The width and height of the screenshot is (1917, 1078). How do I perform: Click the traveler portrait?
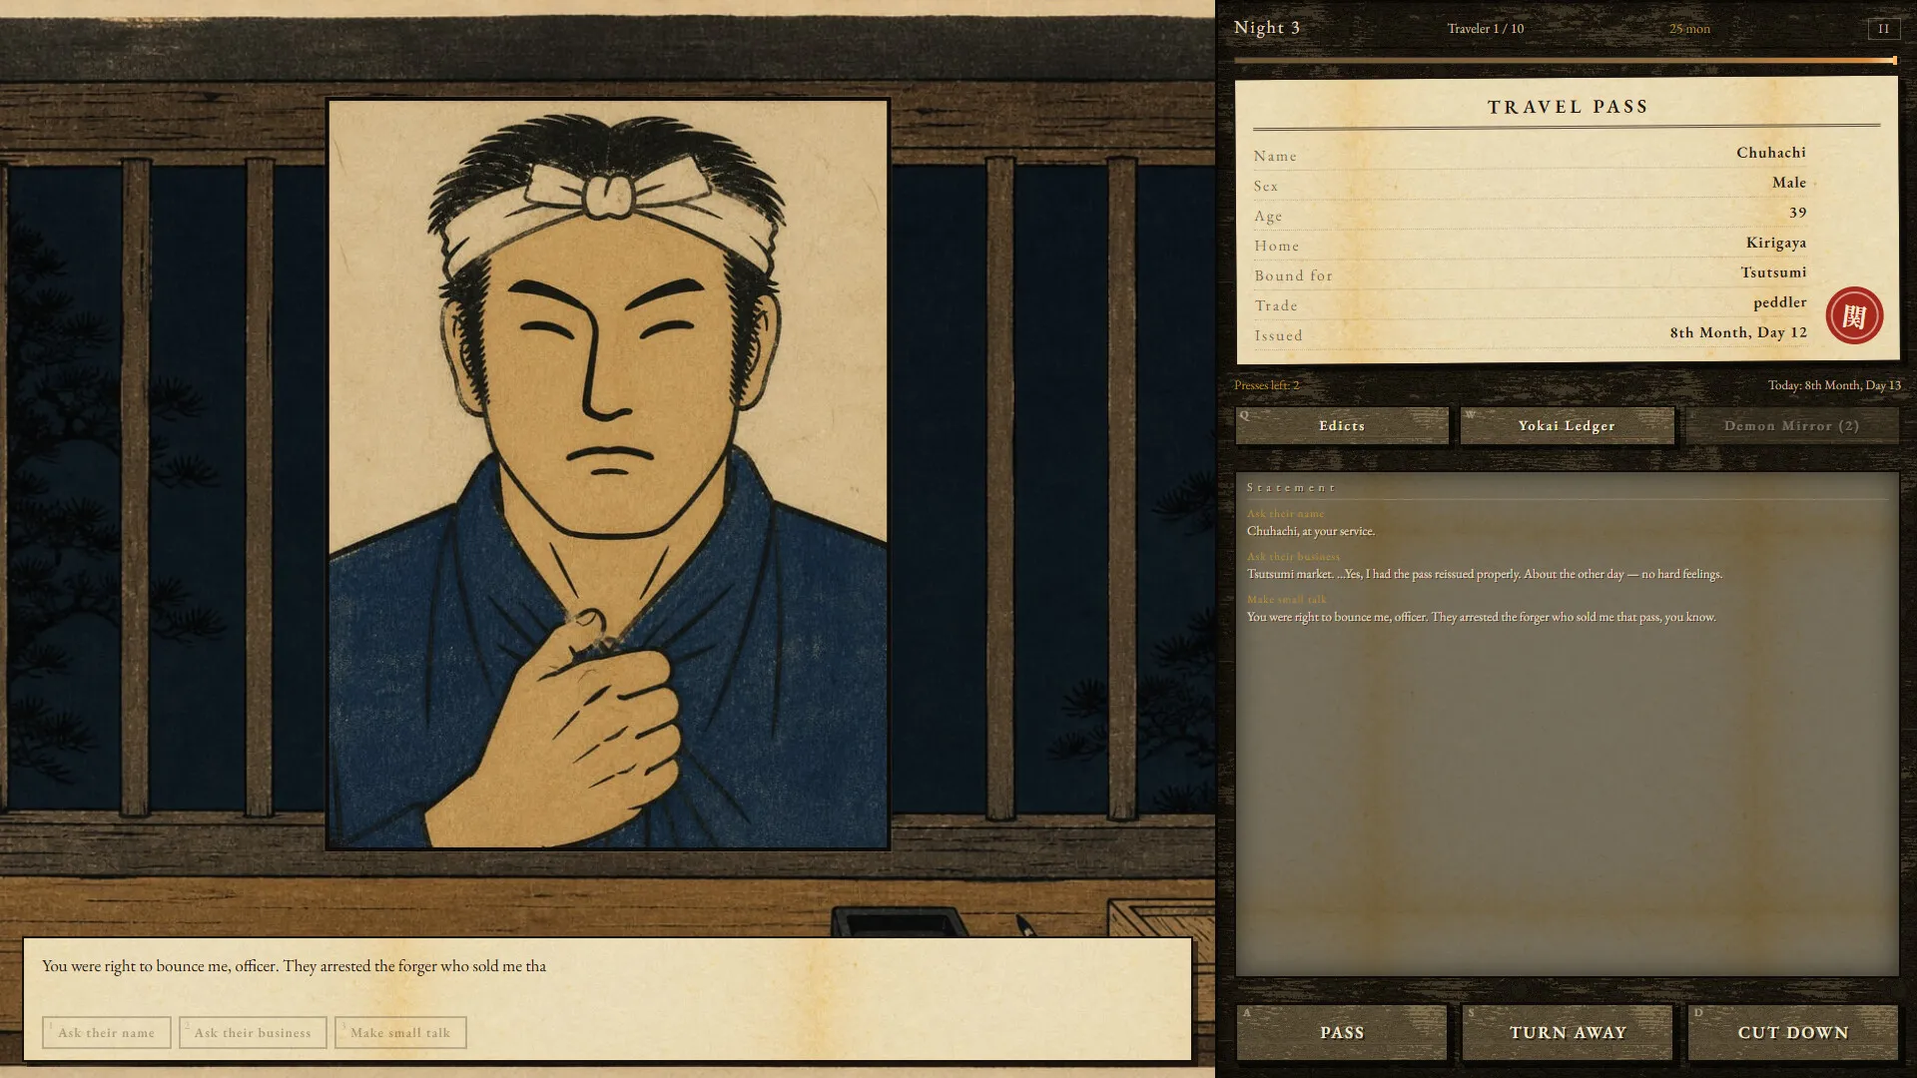tap(607, 474)
